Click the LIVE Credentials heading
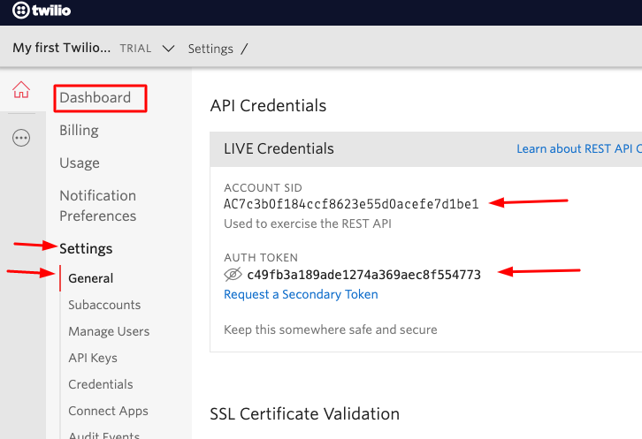Viewport: 642px width, 439px height. 279,148
